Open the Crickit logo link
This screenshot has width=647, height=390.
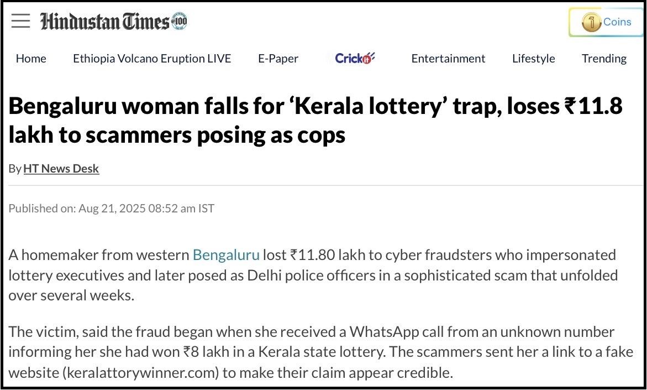pyautogui.click(x=355, y=58)
